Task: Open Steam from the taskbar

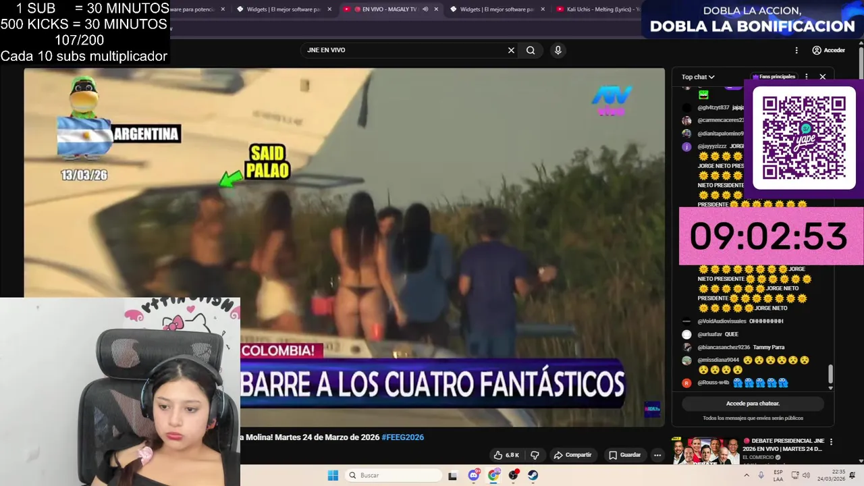Action: click(x=533, y=475)
